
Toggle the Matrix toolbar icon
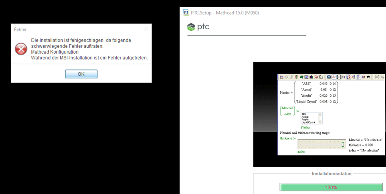click(339, 77)
